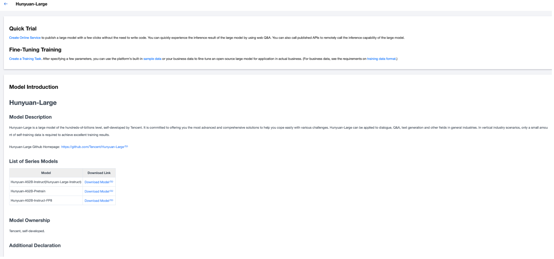The image size is (554, 259).
Task: Go back using the arrow beside Hunyuan-Large
Action: (6, 4)
